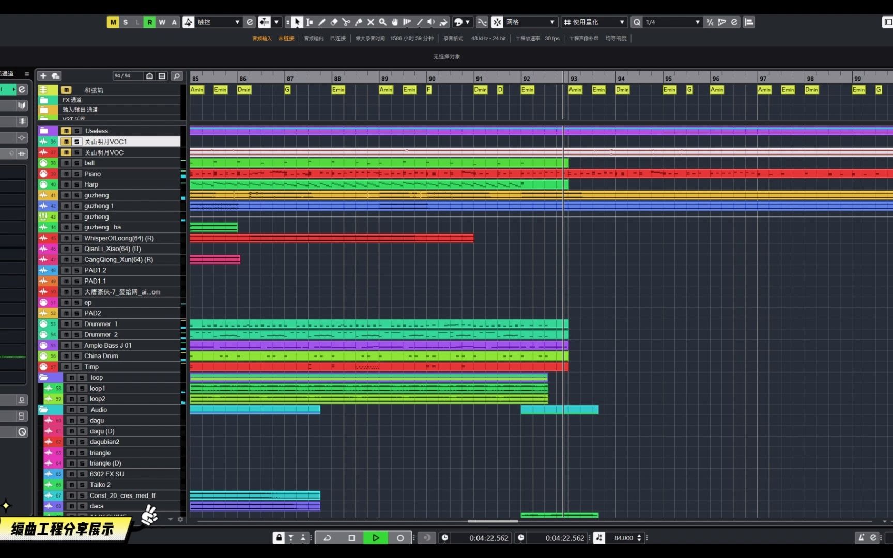893x558 pixels.
Task: Click the primary time display clock icon
Action: tap(444, 538)
